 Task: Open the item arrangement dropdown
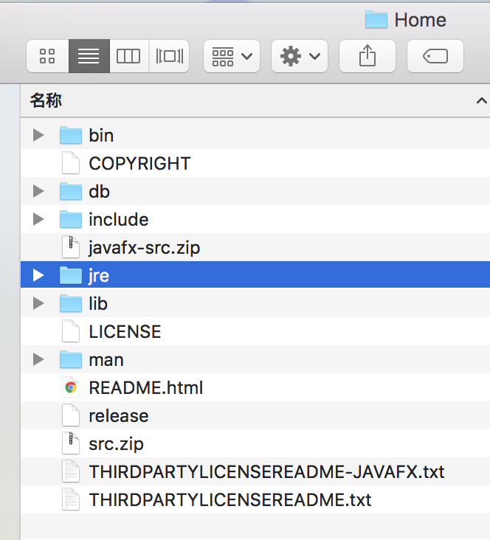[232, 56]
